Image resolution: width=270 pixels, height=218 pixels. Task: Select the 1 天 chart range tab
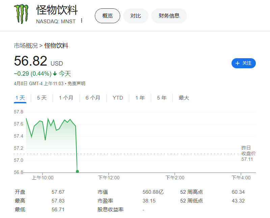[x=20, y=98]
